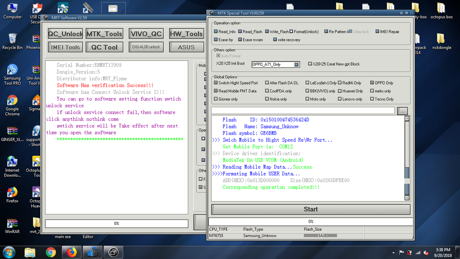
Task: Click the Start button in MTK Special Tool
Action: click(311, 209)
